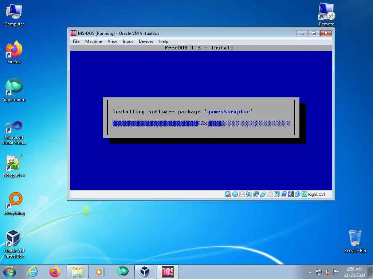Open Supermium from the taskbar
The height and width of the screenshot is (279, 373).
click(123, 272)
